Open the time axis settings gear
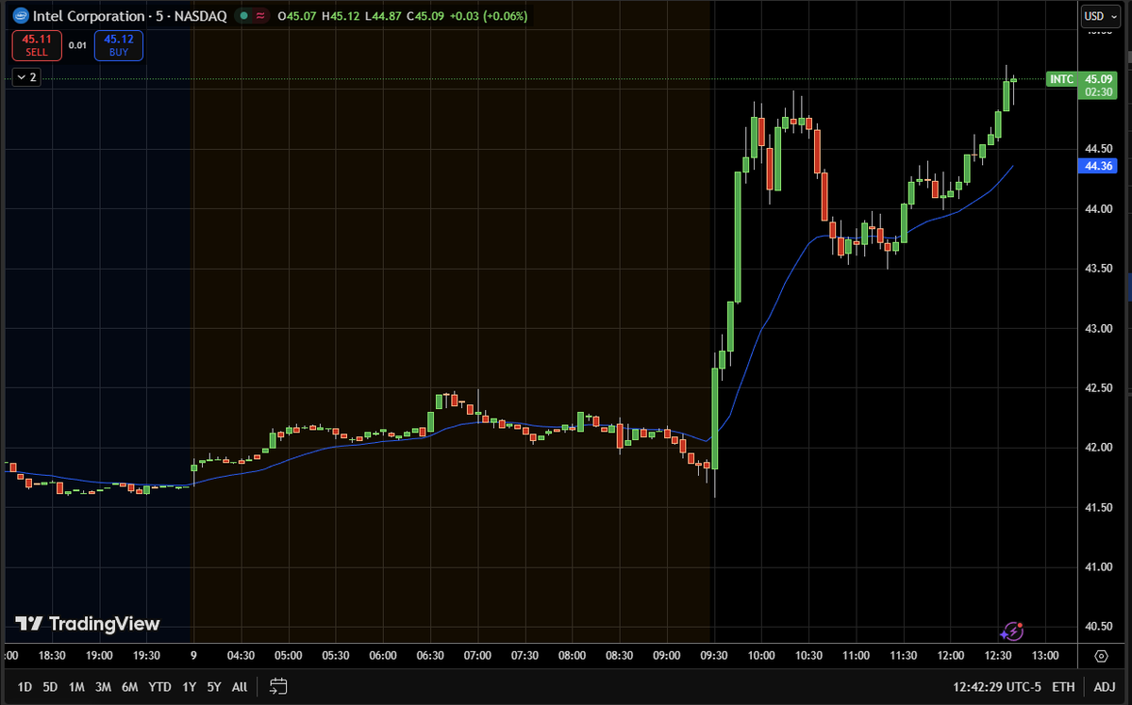The image size is (1132, 705). (1101, 656)
